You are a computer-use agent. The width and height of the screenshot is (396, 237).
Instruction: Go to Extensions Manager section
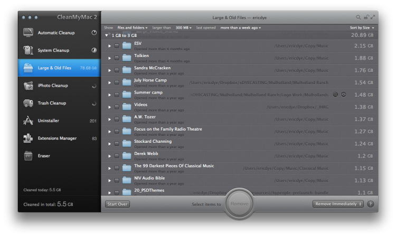click(59, 138)
